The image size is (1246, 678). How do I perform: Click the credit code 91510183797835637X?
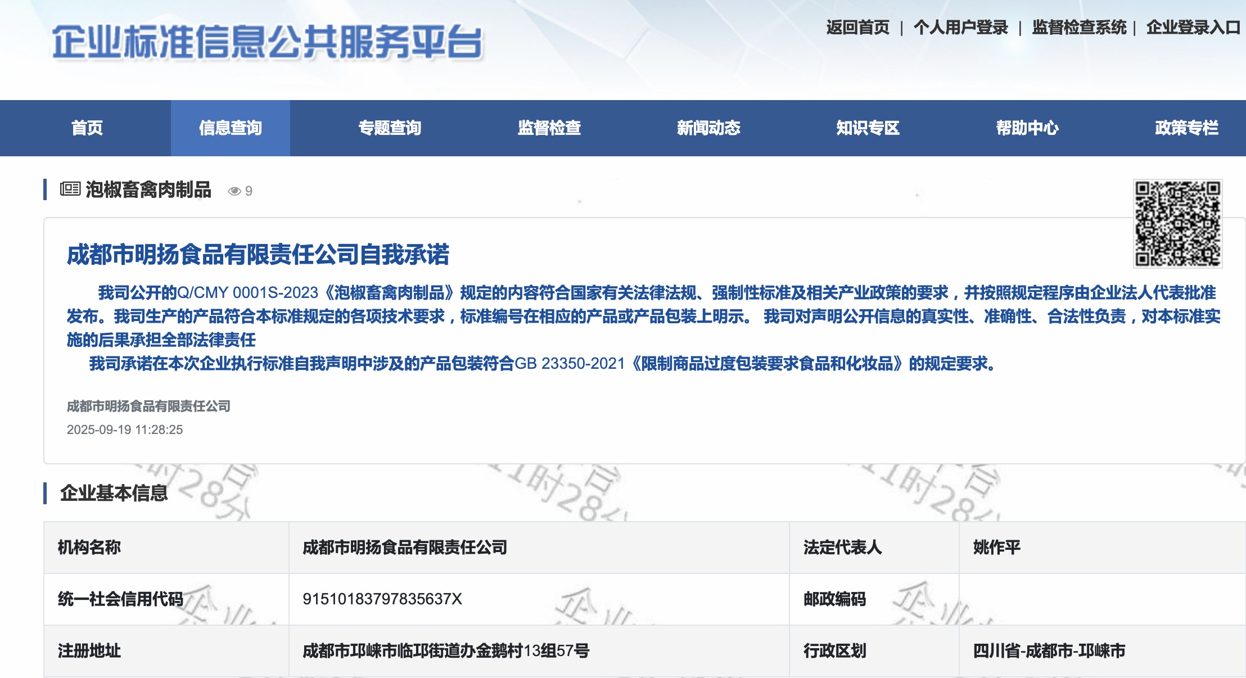[382, 599]
